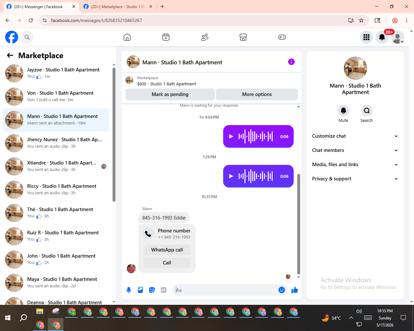Open Maya Studio 1 Bath conversation
The width and height of the screenshot is (414, 331).
(56, 283)
